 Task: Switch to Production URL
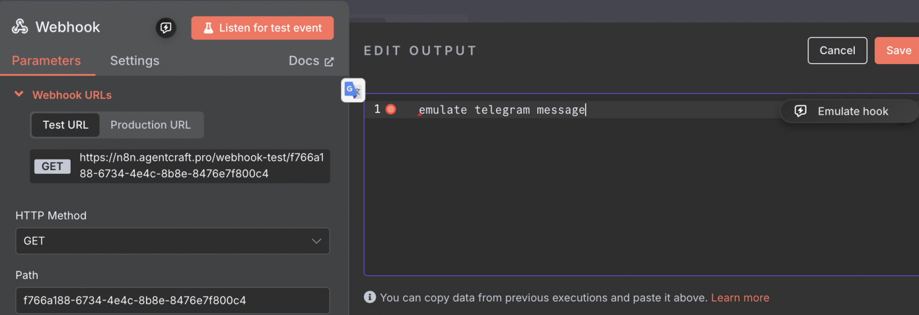click(x=151, y=125)
